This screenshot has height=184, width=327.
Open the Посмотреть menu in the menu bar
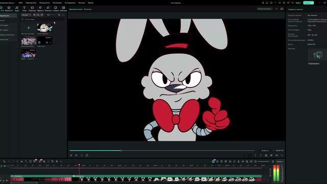click(57, 3)
